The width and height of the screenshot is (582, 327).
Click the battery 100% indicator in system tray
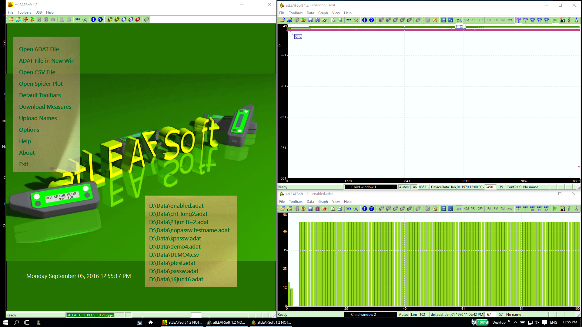click(482, 322)
